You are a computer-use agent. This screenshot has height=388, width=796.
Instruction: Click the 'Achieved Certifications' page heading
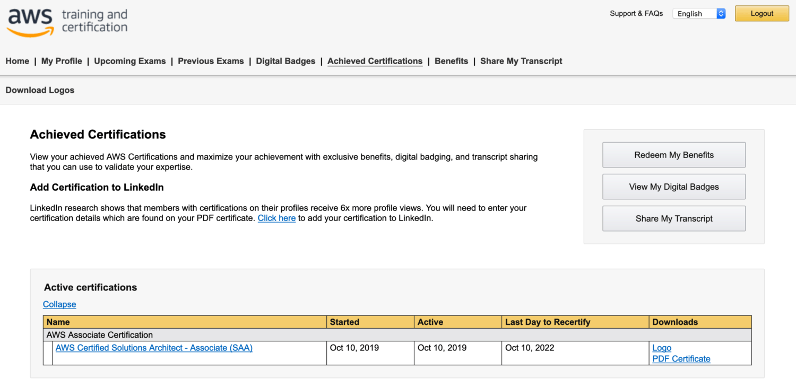click(98, 135)
